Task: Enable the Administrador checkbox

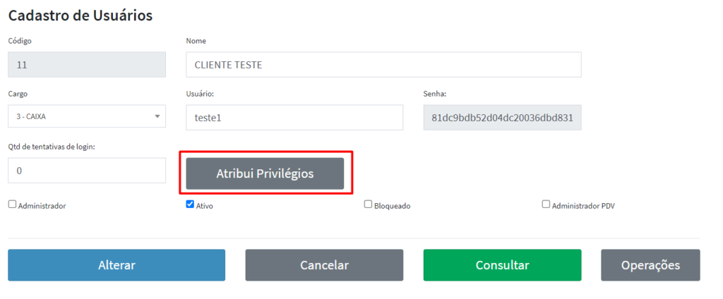Action: coord(12,205)
